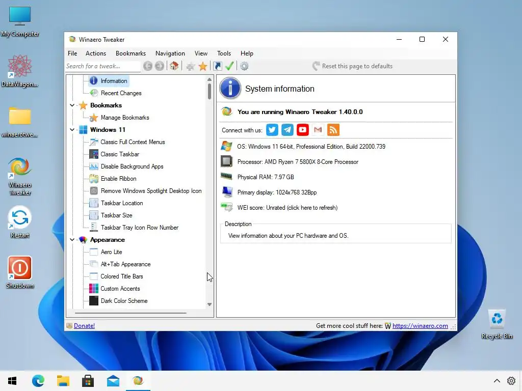522x391 pixels.
Task: Open Mail app from the taskbar
Action: 113,381
